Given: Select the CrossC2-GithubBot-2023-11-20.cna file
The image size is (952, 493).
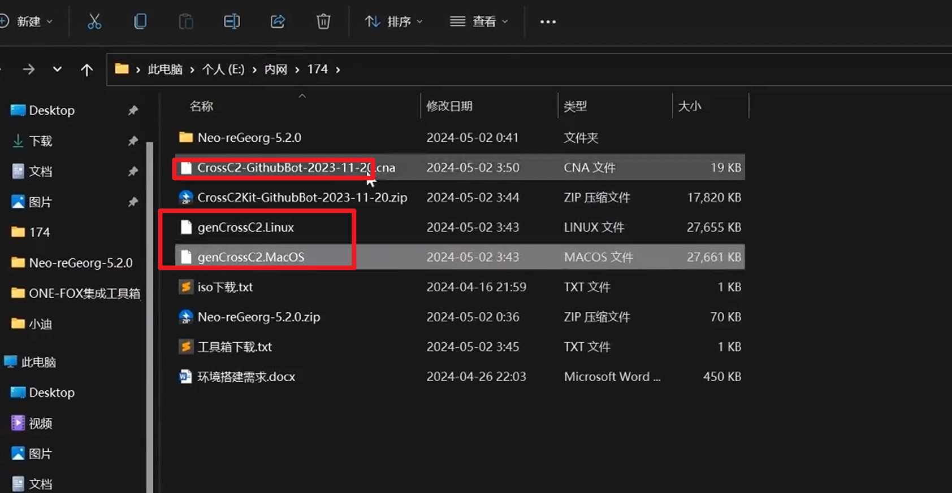Looking at the screenshot, I should [460, 168].
